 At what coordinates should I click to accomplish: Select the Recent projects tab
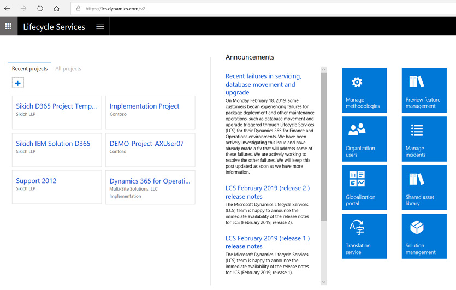click(29, 69)
